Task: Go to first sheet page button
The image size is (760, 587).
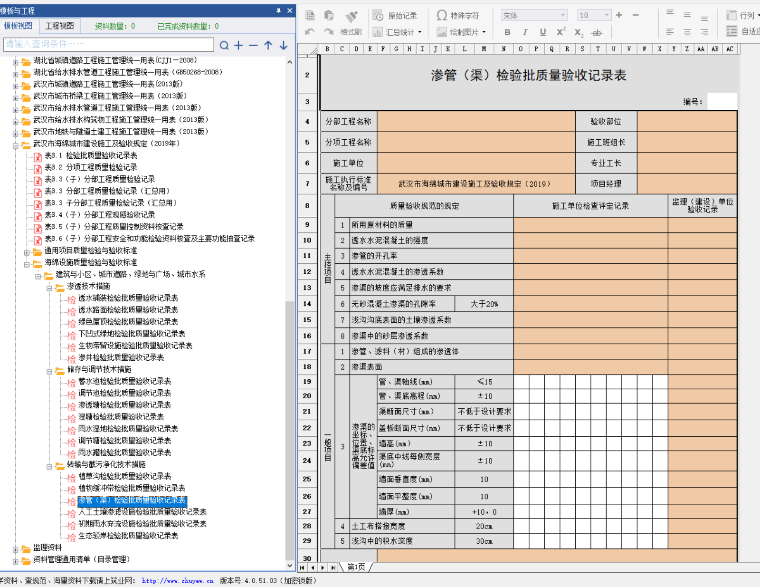Action: click(x=302, y=568)
